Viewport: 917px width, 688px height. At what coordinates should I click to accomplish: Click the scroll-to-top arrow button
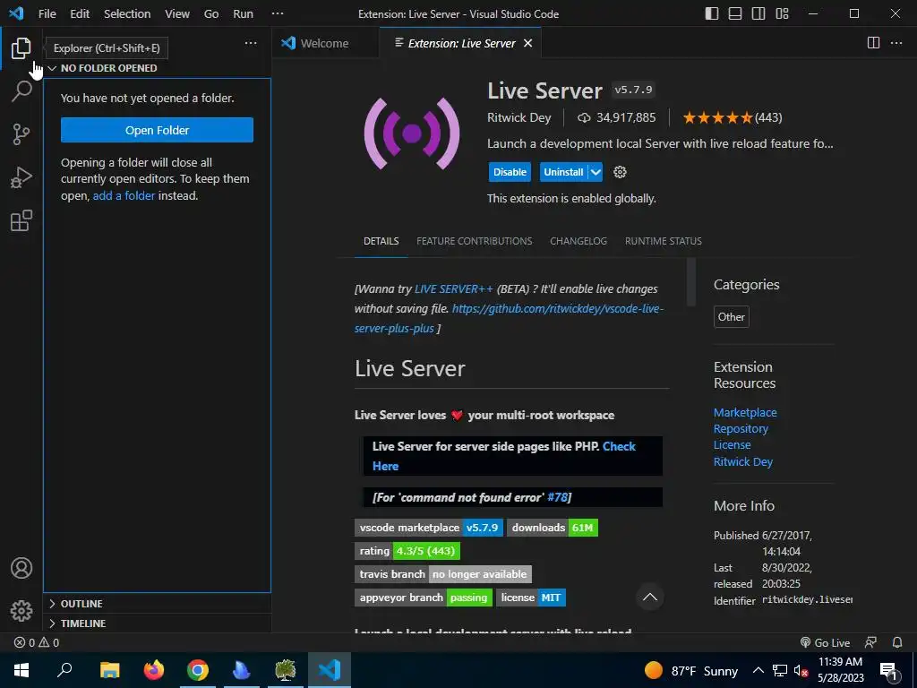(x=650, y=598)
